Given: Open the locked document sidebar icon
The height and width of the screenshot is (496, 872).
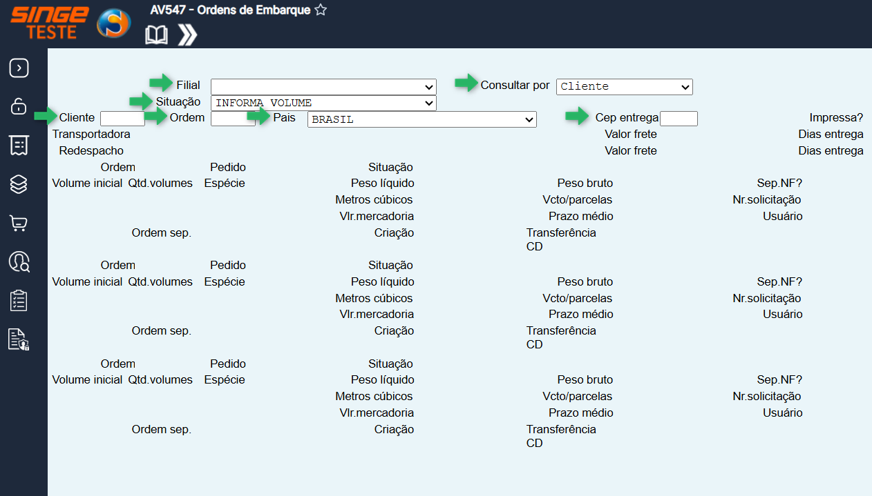Looking at the screenshot, I should tap(19, 339).
